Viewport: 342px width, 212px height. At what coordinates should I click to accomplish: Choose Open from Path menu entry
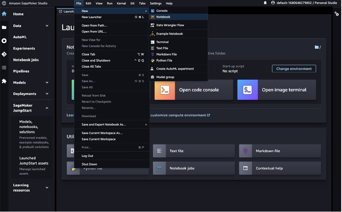click(x=112, y=26)
